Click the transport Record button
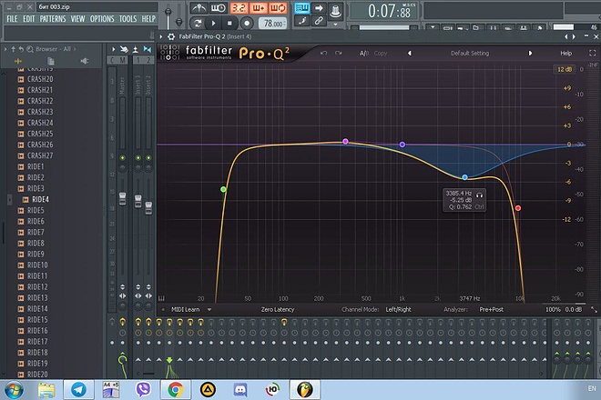Image resolution: width=601 pixels, height=400 pixels. coord(247,24)
